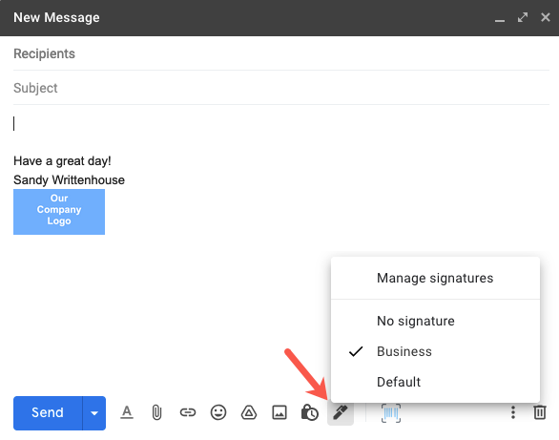The width and height of the screenshot is (559, 440).
Task: Insert a link using the chain icon
Action: [188, 412]
